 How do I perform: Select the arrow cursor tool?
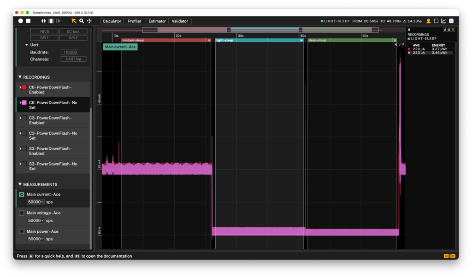coord(74,21)
